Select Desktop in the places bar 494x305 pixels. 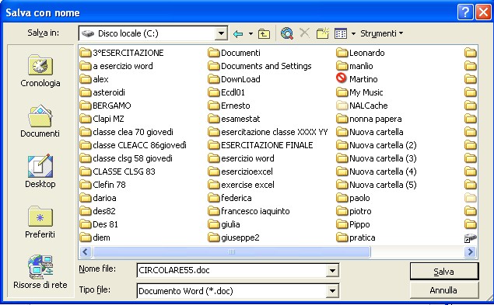[40, 172]
